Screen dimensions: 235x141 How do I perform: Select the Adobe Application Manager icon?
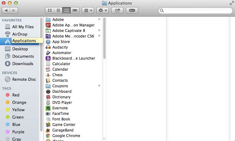pyautogui.click(x=48, y=25)
